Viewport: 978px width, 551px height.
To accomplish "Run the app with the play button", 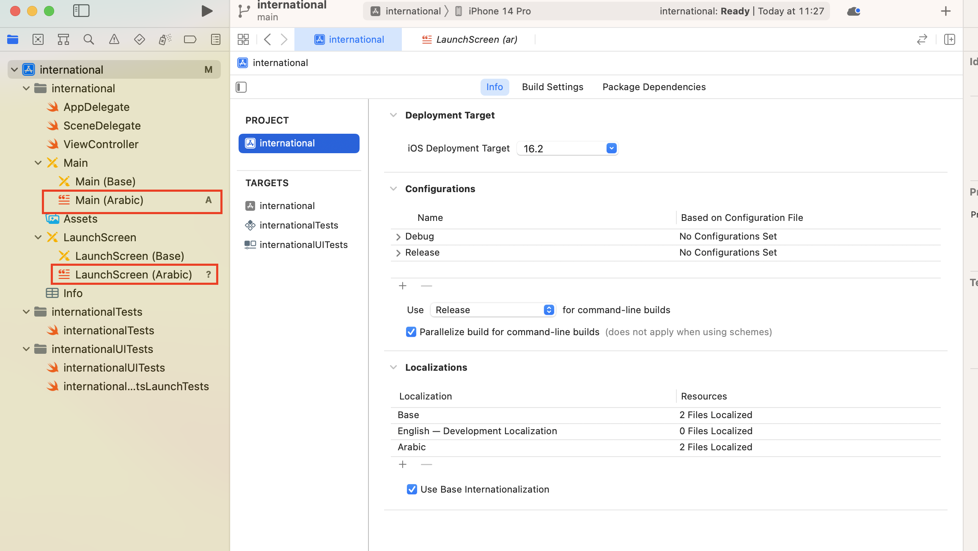I will pos(207,11).
